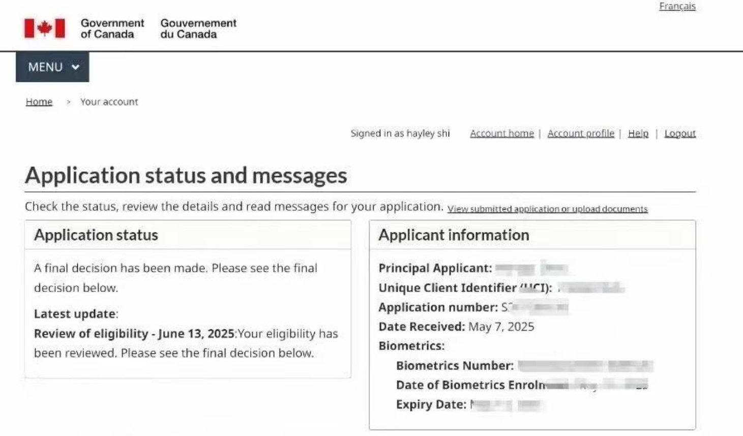
Task: Click the Your account breadcrumb text
Action: point(109,102)
